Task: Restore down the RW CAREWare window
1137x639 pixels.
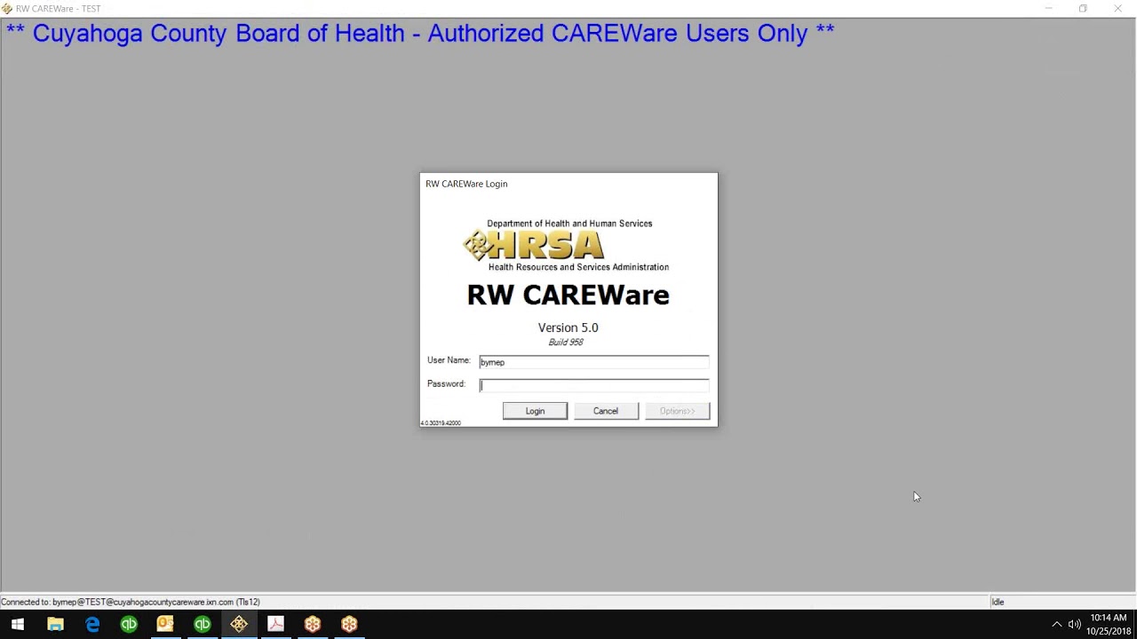Action: [1083, 8]
